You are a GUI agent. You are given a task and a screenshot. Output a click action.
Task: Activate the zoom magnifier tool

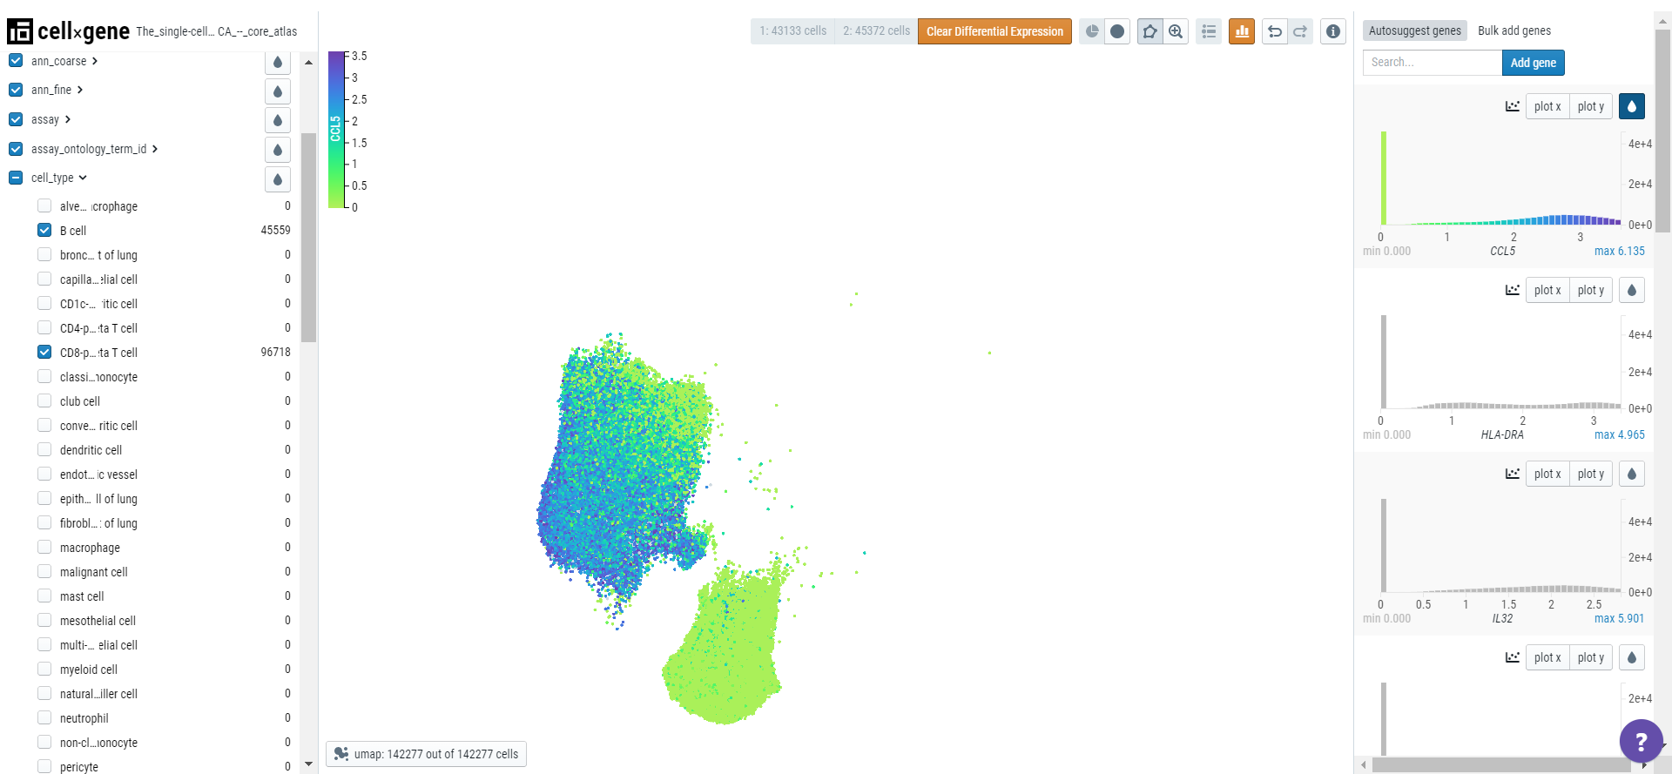[1176, 31]
